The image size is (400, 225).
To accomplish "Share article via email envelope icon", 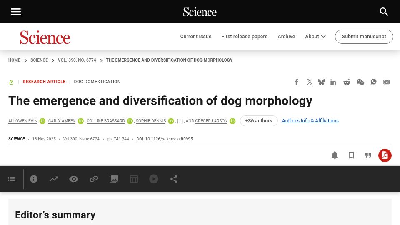I will [x=387, y=82].
